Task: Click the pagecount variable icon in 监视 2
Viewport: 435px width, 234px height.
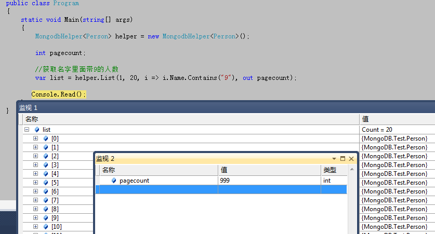Action: [x=114, y=181]
